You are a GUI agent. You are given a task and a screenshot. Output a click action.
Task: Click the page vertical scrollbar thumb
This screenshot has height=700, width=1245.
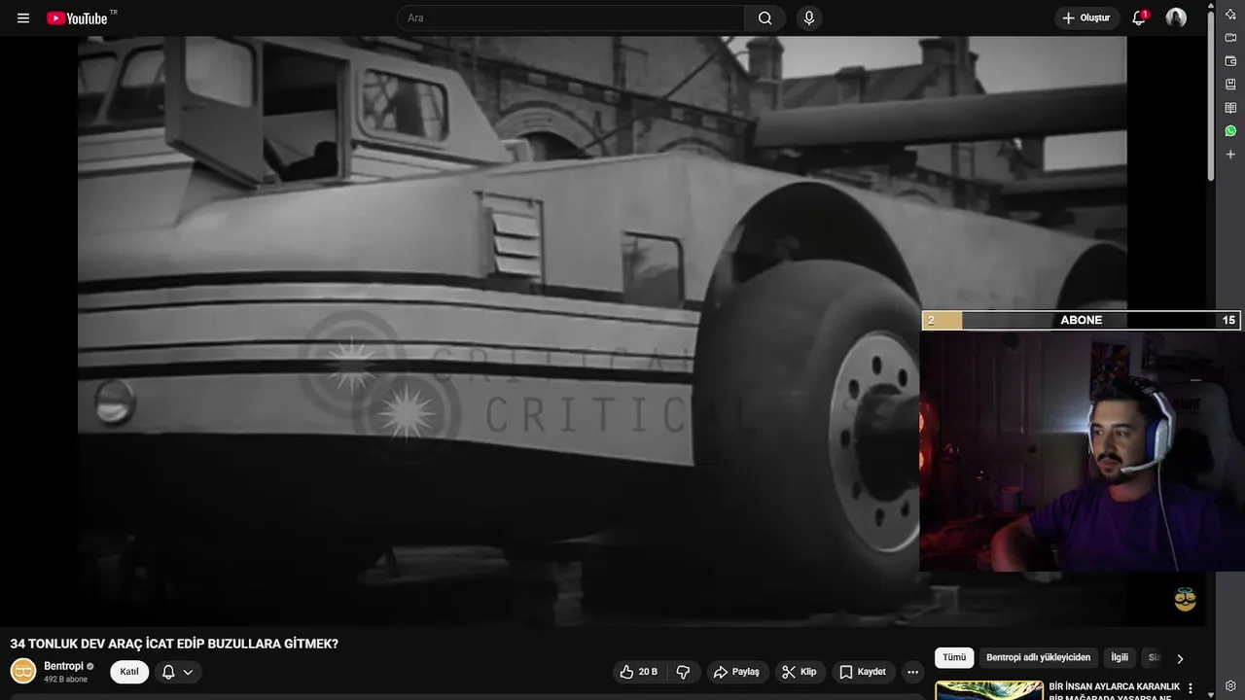coord(1210,96)
